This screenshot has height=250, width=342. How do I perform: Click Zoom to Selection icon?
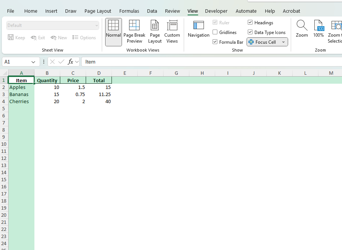(336, 25)
